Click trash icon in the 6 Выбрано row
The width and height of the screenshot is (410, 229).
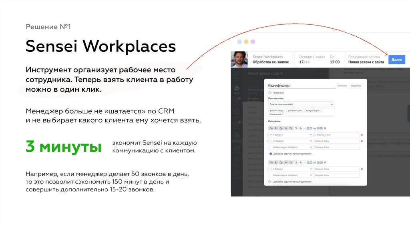(362, 169)
